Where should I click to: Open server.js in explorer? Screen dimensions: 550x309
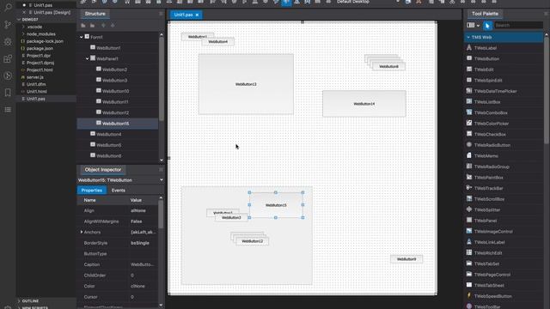click(34, 77)
